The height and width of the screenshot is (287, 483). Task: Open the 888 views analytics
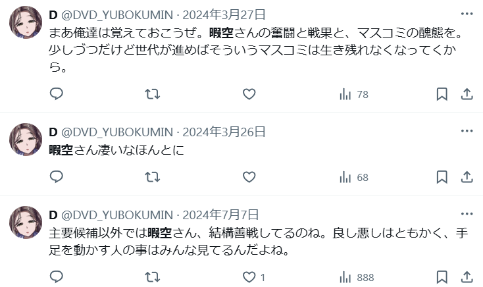pos(357,277)
